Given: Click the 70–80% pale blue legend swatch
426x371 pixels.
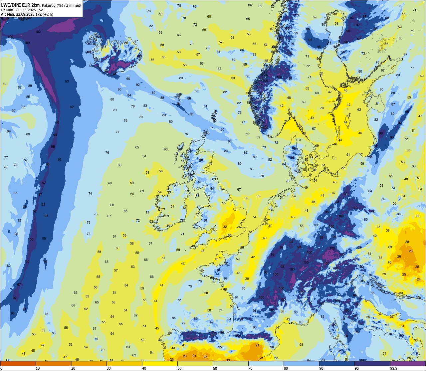Looking at the screenshot, I should click(266, 364).
